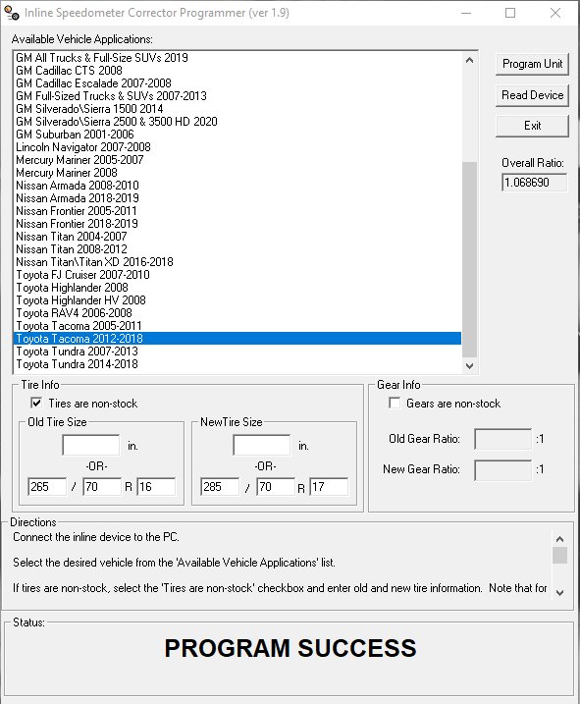Screen dimensions: 580x704
Task: Click the new tire width field showing 285
Action: (220, 487)
